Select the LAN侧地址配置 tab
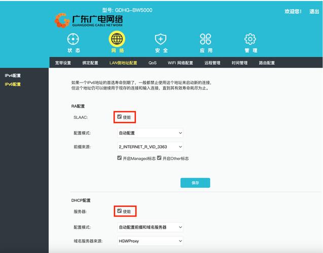The image size is (323, 253). pyautogui.click(x=123, y=63)
